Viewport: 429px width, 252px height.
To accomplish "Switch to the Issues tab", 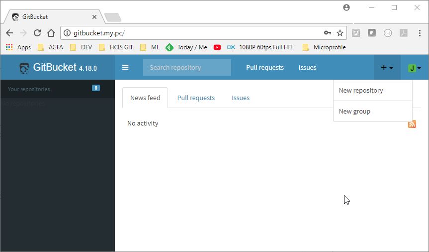I will [x=241, y=98].
